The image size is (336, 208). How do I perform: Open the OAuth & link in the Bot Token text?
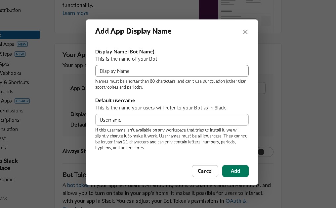tap(236, 201)
